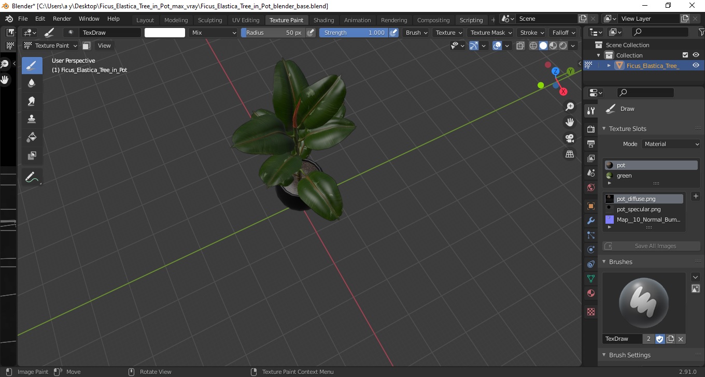Click the viewport pan hand icon

click(570, 122)
